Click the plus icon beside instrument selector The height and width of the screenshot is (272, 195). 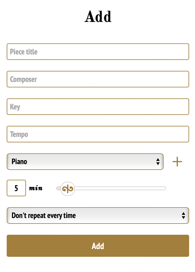coord(177,162)
